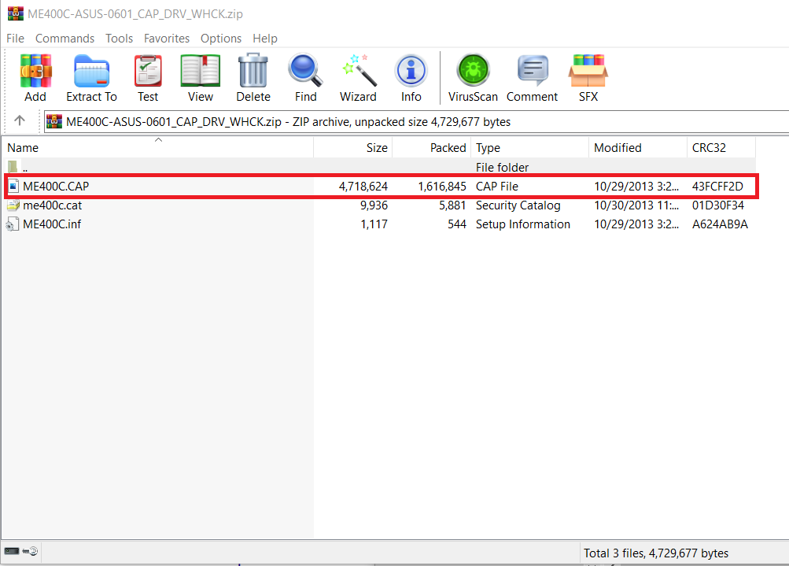Select the ME400C.inf file name

(52, 224)
